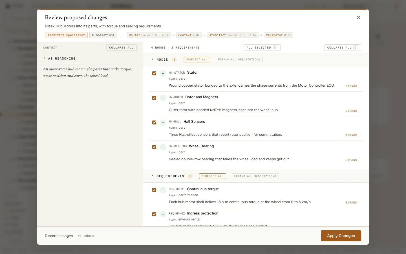Select the Architect Specialist tag

(x=66, y=35)
